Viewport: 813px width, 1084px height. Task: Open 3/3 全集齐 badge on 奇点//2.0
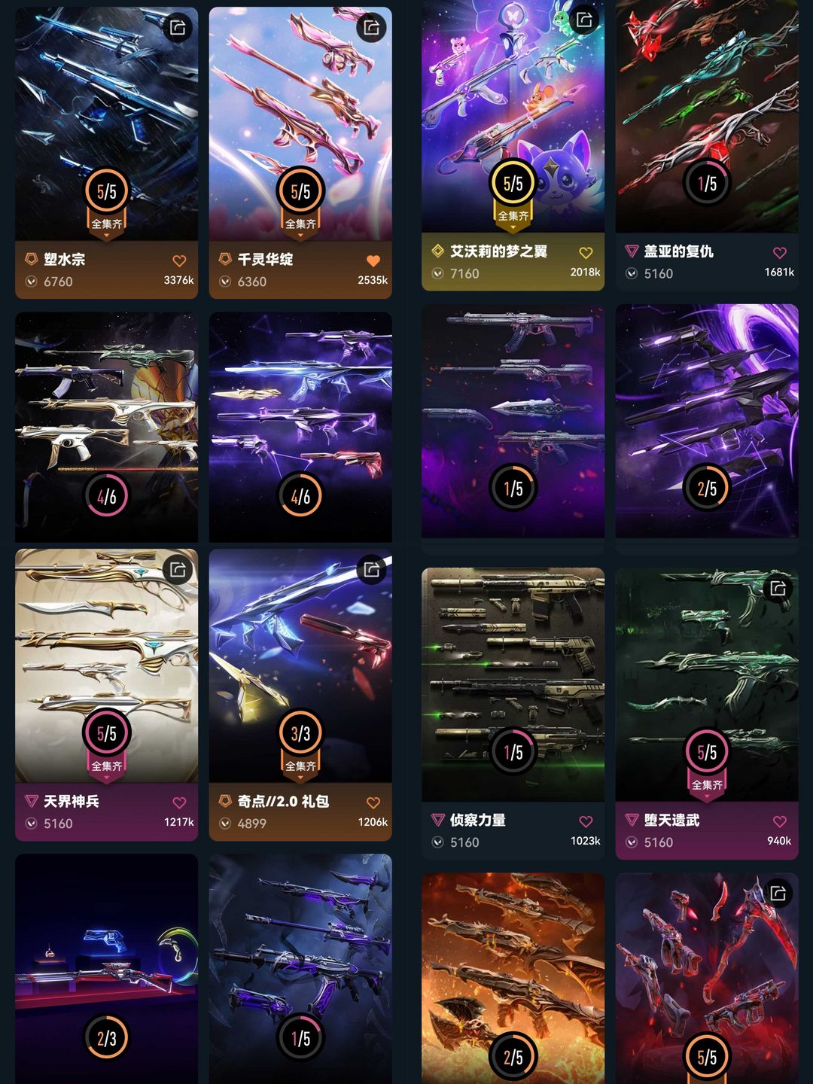[x=300, y=742]
